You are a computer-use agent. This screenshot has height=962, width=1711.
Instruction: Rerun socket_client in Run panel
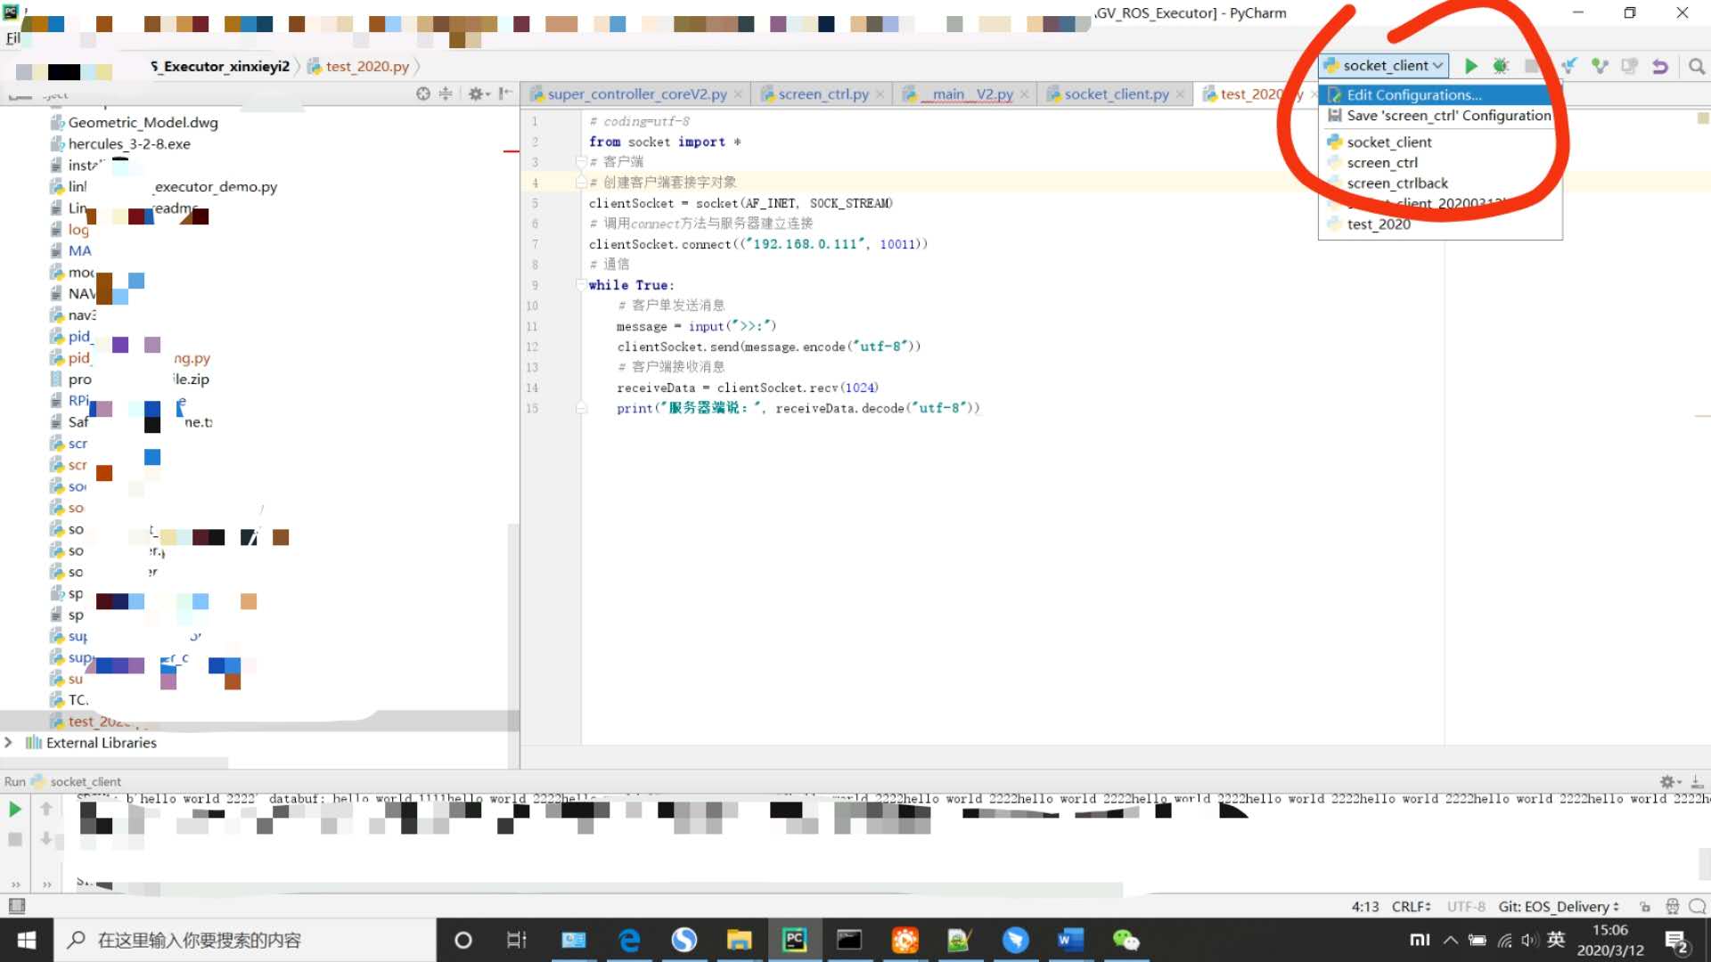tap(15, 809)
